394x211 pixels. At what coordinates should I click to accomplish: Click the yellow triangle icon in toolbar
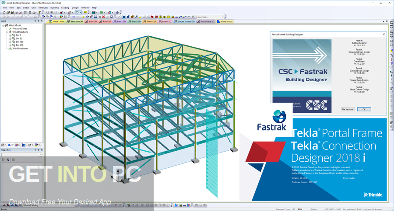140,17
